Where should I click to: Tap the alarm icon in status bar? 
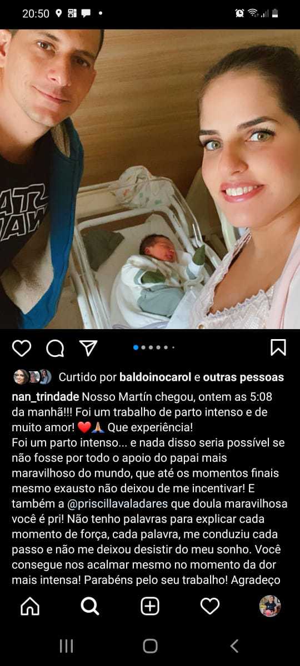239,13
